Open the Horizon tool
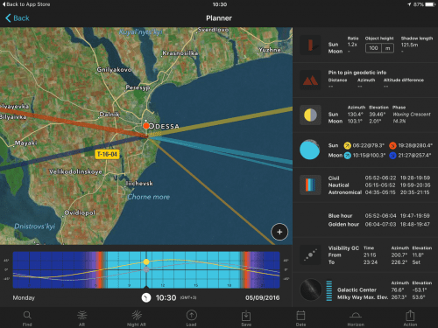438x328 pixels. click(x=356, y=318)
